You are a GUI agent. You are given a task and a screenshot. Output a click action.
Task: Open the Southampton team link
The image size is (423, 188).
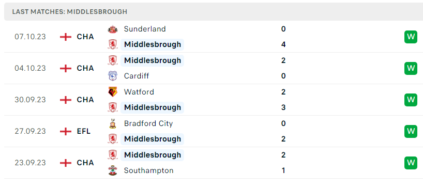point(148,170)
